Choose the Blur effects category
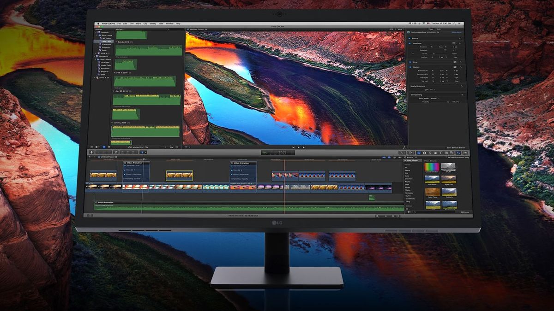 coord(406,173)
